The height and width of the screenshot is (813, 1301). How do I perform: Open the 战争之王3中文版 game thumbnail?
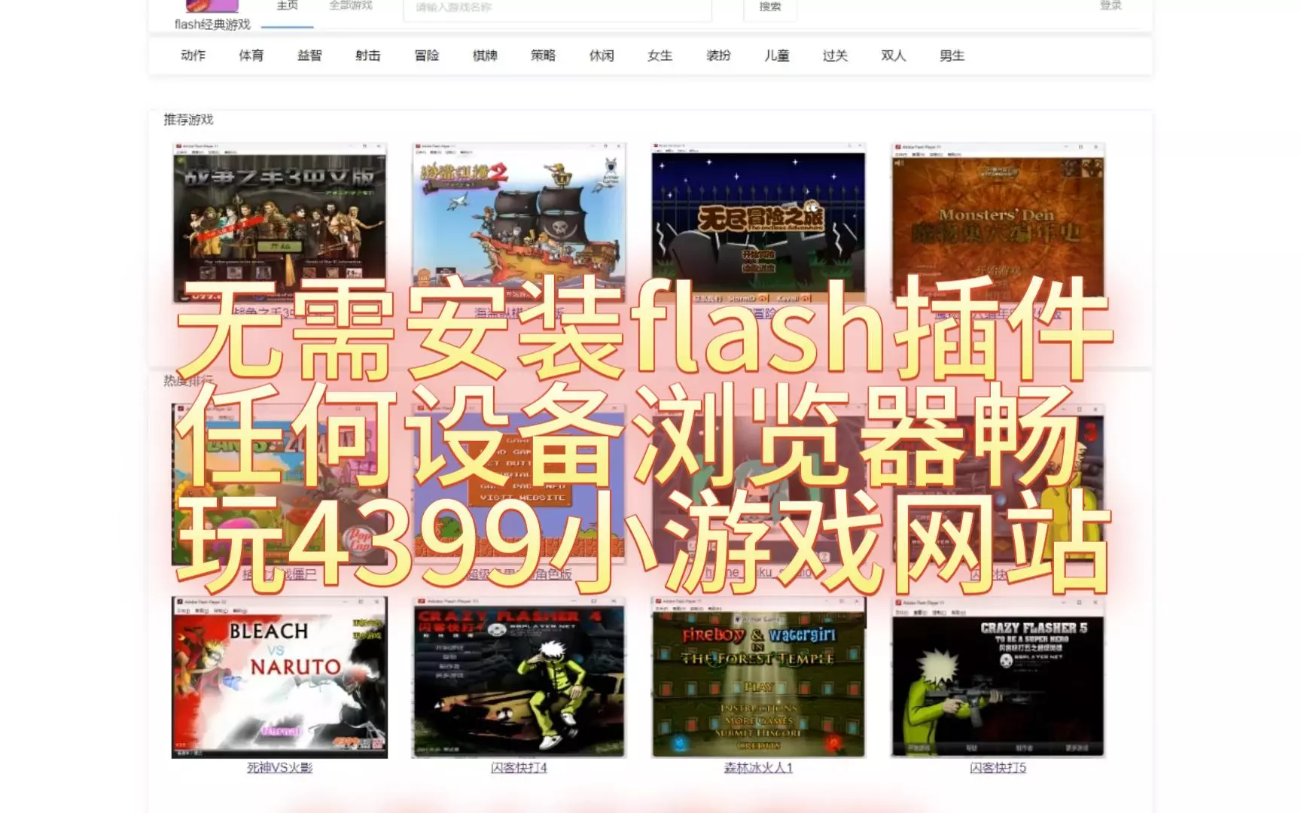(x=279, y=223)
